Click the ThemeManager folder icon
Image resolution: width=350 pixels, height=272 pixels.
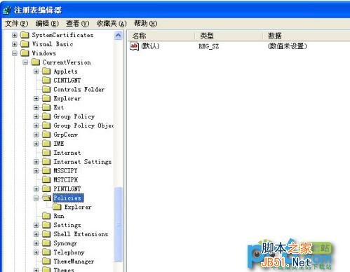click(x=46, y=261)
